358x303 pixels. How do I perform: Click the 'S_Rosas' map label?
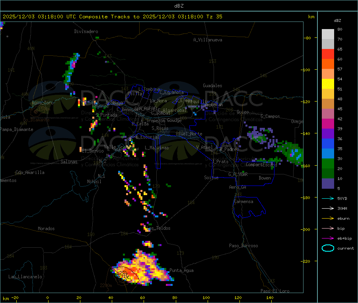coord(160,128)
